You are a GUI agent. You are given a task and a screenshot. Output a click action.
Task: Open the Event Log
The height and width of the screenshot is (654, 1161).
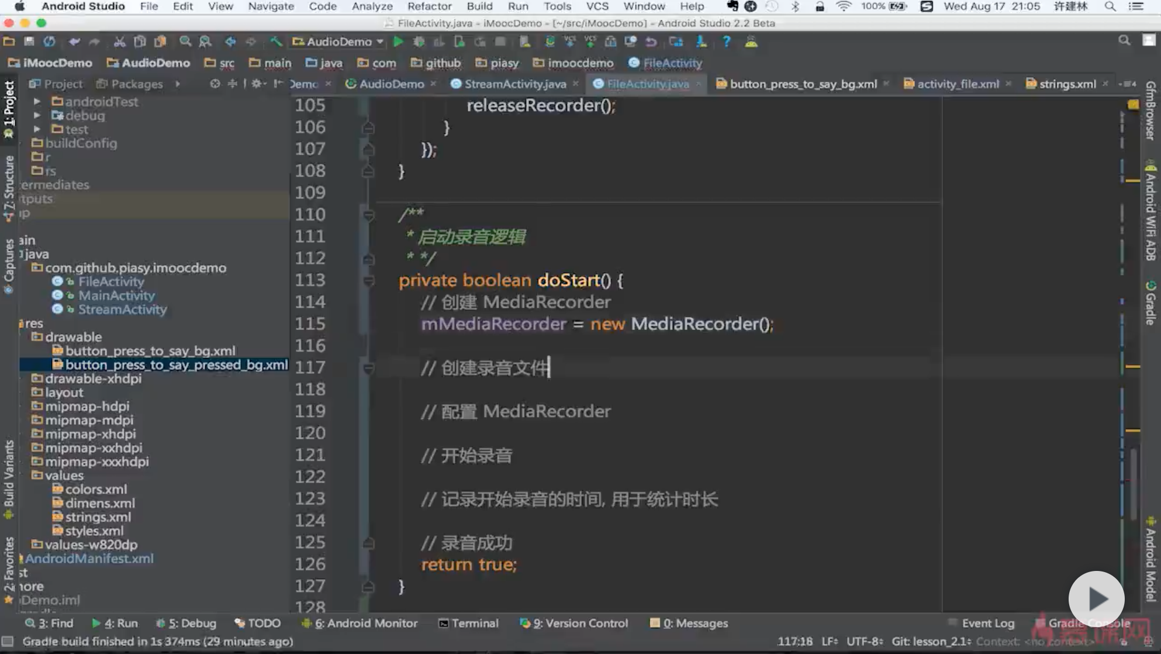989,623
